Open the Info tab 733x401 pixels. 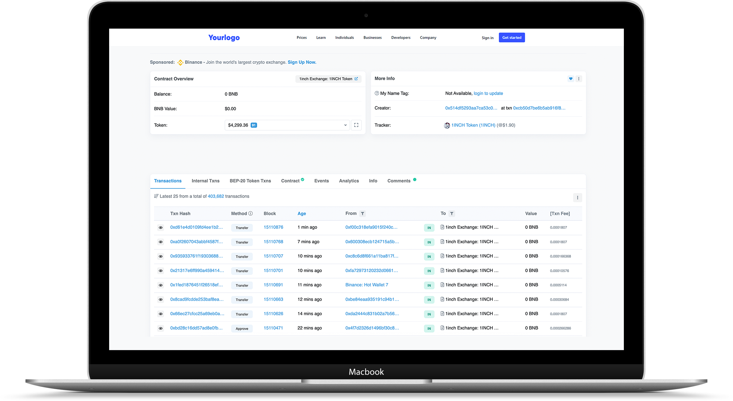(373, 181)
